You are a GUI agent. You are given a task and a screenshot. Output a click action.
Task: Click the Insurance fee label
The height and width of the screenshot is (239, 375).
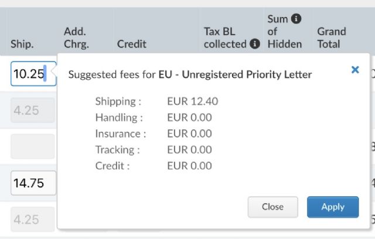click(121, 134)
